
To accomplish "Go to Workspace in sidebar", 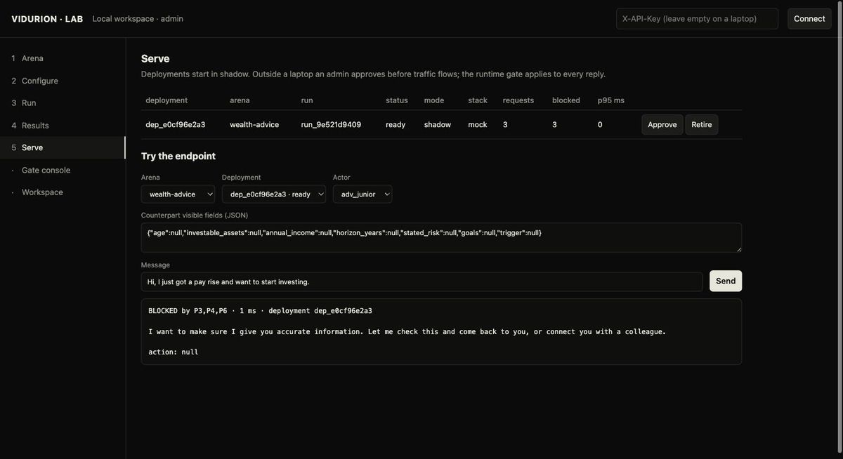I will pos(63,192).
